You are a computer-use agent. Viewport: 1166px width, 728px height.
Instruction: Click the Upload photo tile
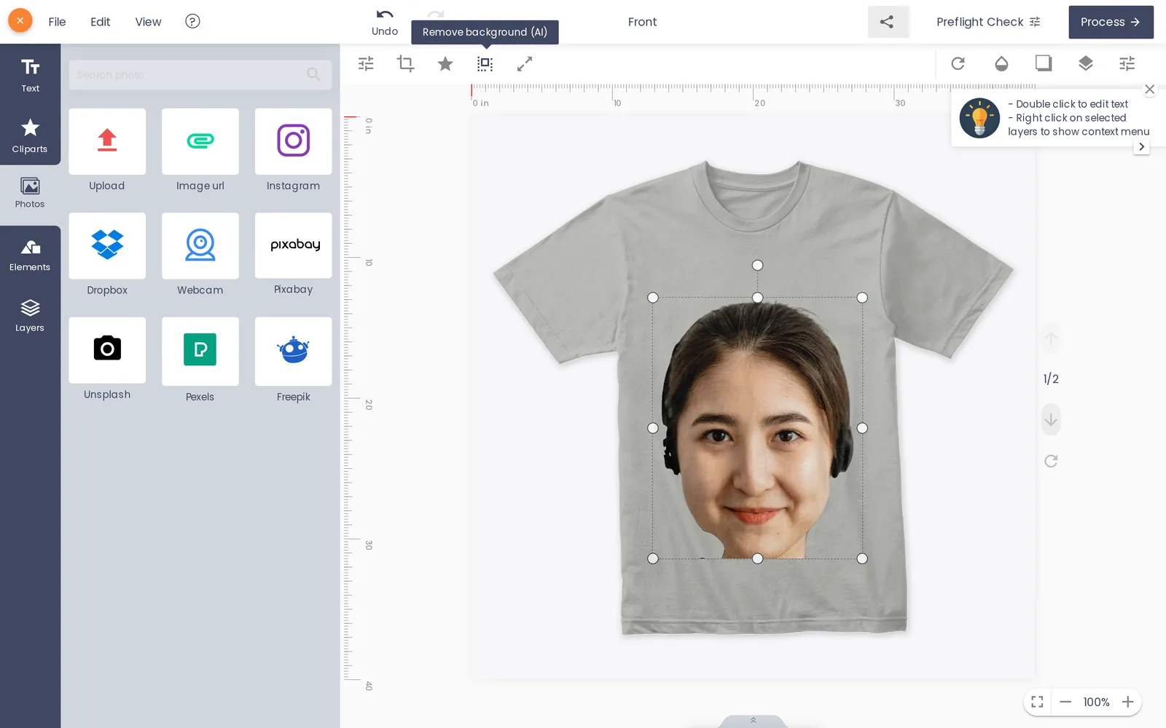click(x=107, y=141)
